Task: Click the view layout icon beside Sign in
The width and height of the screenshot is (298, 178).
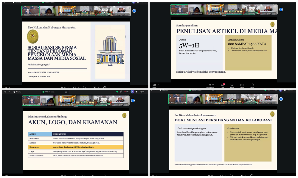Action: point(136,92)
